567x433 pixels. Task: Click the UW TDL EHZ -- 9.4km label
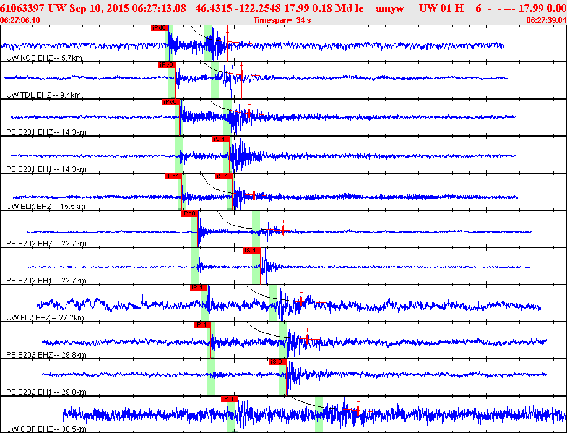[43, 95]
